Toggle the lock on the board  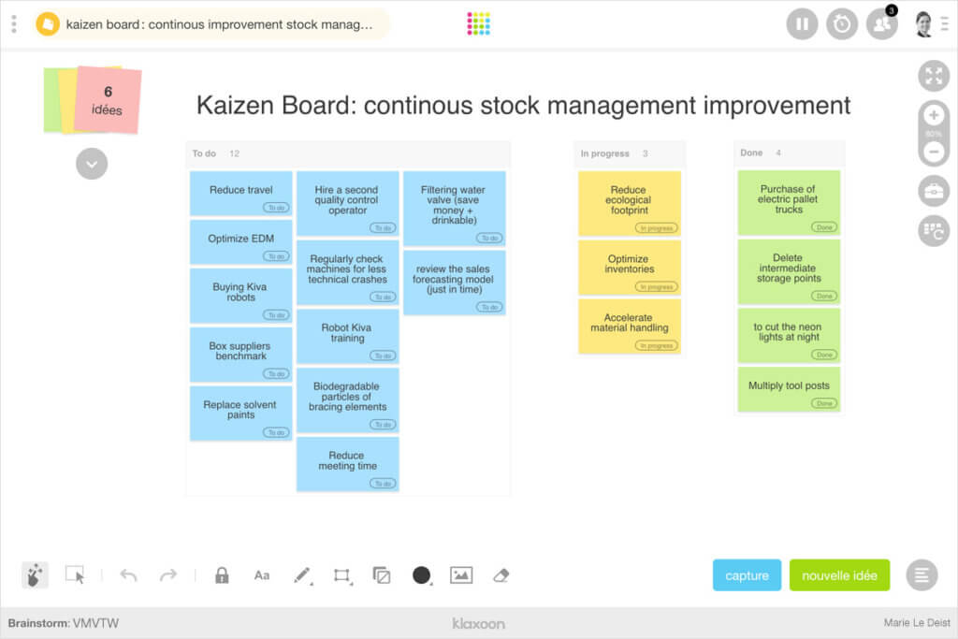[222, 575]
